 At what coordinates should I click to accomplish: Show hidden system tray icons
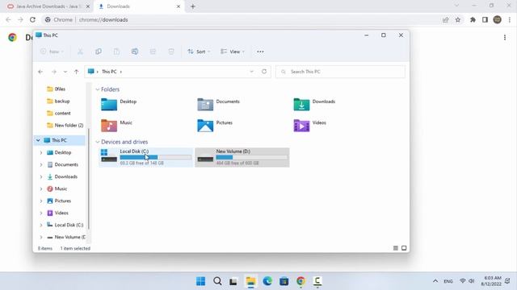coord(435,281)
